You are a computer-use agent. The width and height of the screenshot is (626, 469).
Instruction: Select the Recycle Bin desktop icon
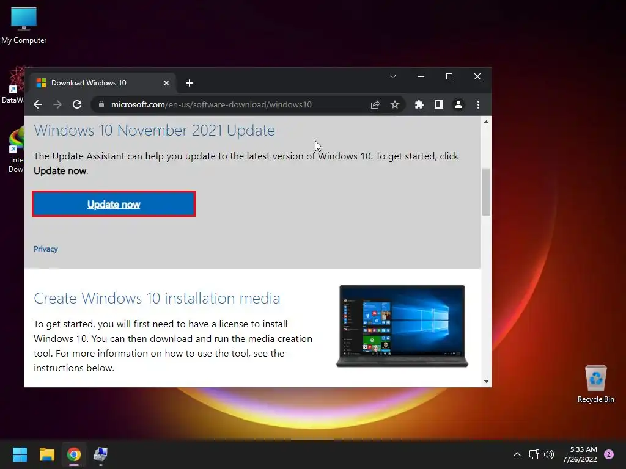pyautogui.click(x=595, y=384)
